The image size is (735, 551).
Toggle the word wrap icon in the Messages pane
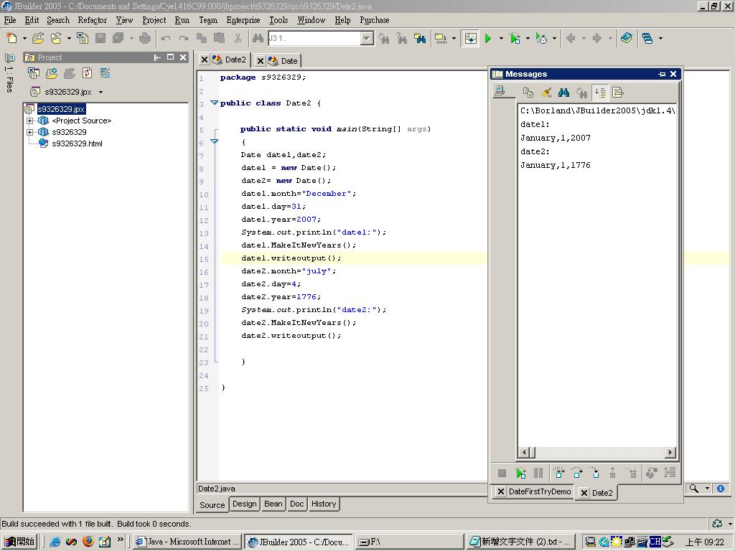coord(618,93)
